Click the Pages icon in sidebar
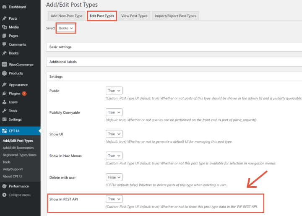The image size is (302, 216). click(4, 36)
